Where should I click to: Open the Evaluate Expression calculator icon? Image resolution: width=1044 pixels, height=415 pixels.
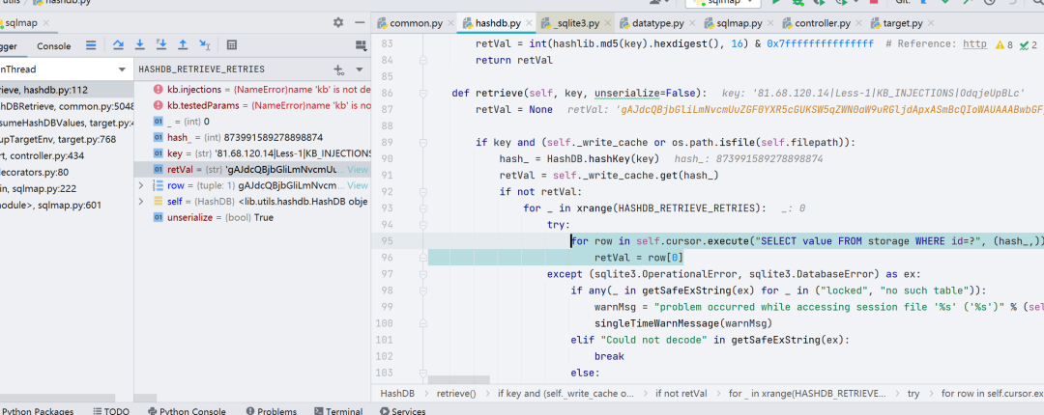[x=232, y=45]
